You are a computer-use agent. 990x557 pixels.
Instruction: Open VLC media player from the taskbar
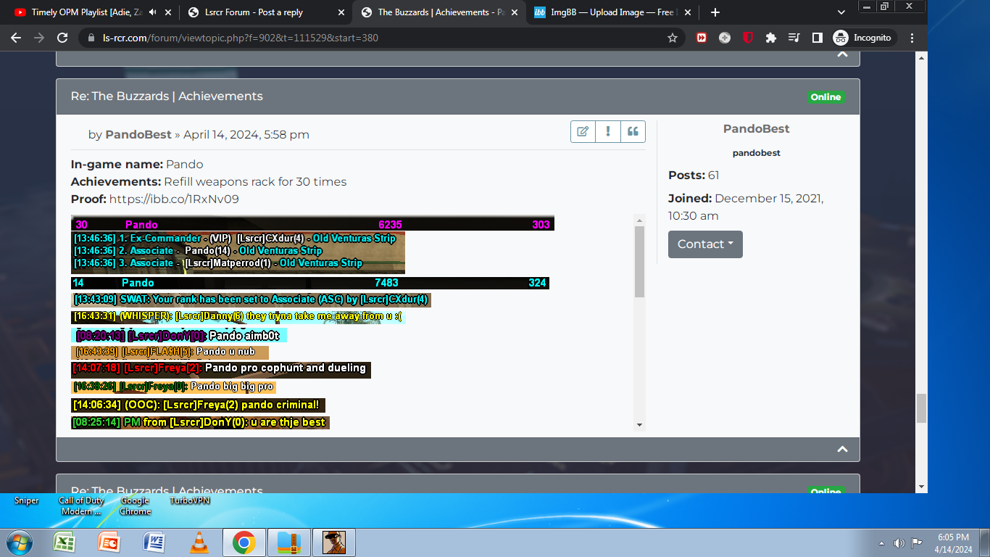[199, 542]
